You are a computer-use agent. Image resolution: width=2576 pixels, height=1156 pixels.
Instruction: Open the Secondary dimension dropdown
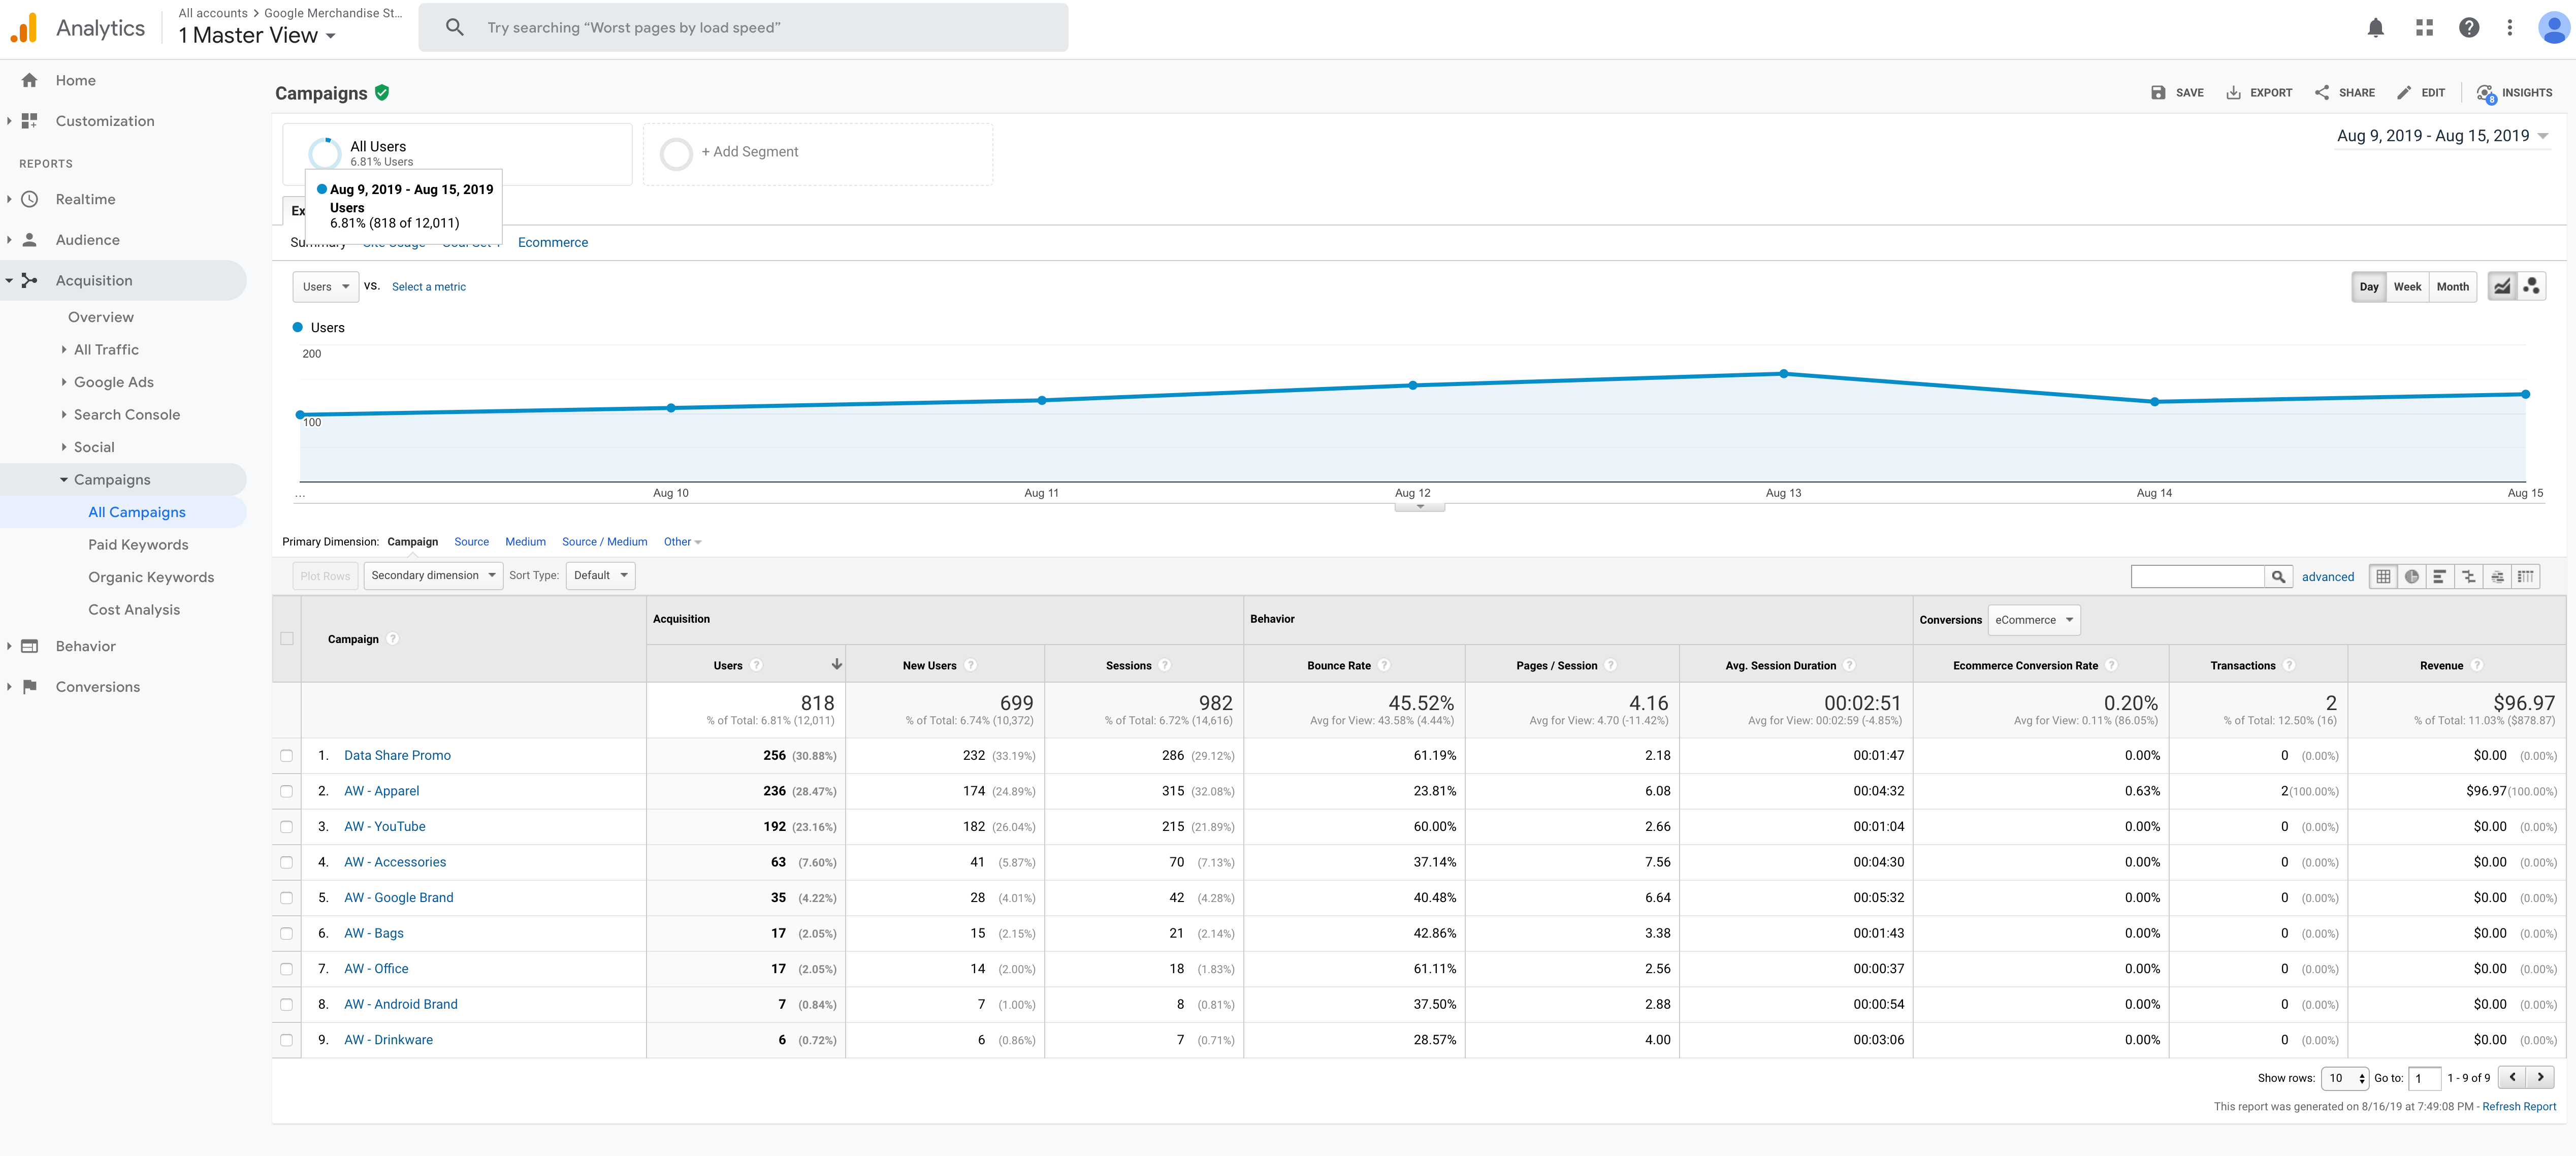coord(433,576)
